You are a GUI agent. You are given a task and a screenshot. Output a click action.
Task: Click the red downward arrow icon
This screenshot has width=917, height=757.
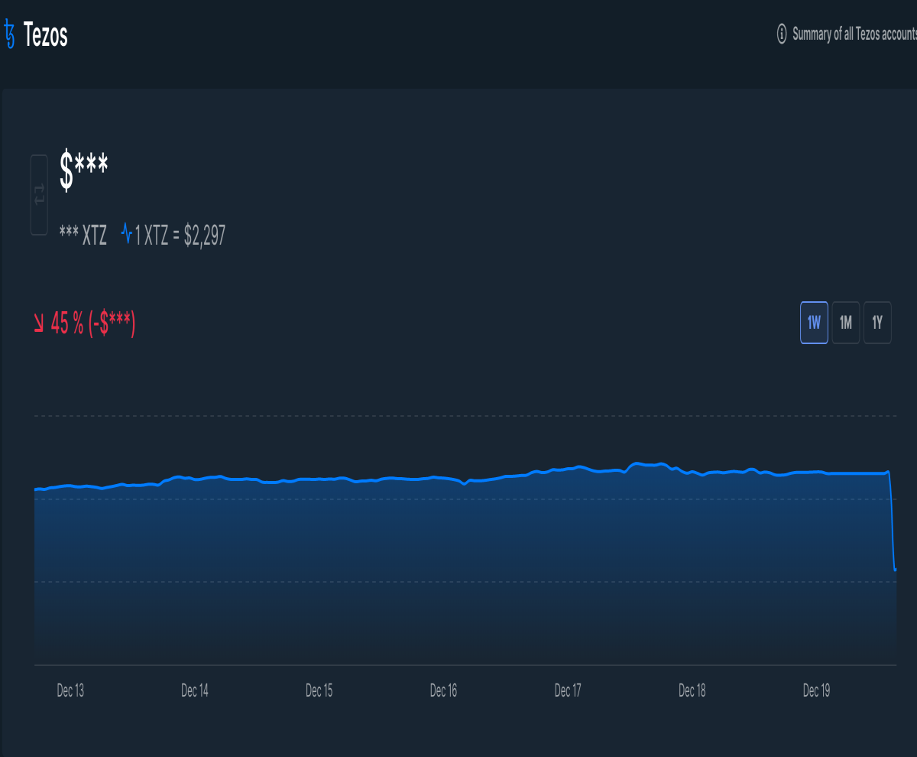pyautogui.click(x=38, y=324)
